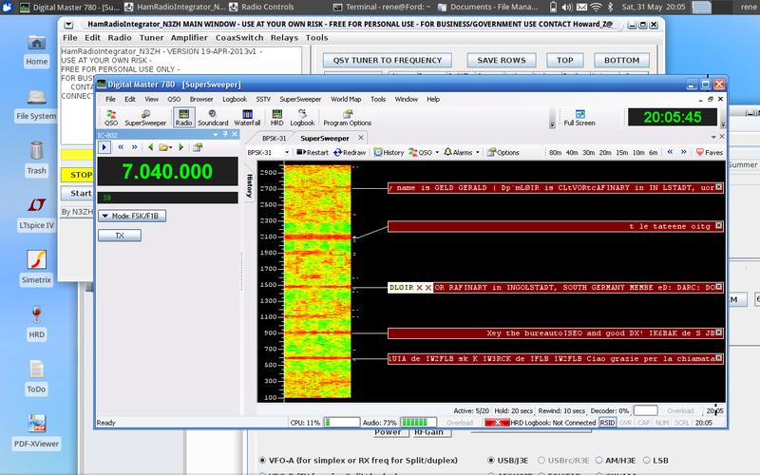Switch to the BPSK-31 tab

274,138
